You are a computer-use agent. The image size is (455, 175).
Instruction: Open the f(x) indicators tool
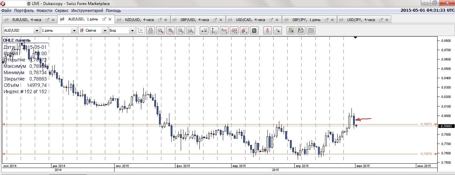[224, 31]
